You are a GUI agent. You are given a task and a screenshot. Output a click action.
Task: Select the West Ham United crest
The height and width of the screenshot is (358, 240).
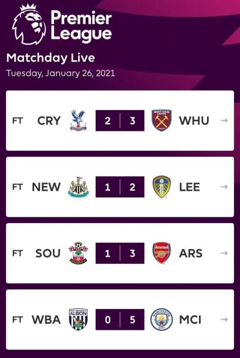(x=162, y=120)
